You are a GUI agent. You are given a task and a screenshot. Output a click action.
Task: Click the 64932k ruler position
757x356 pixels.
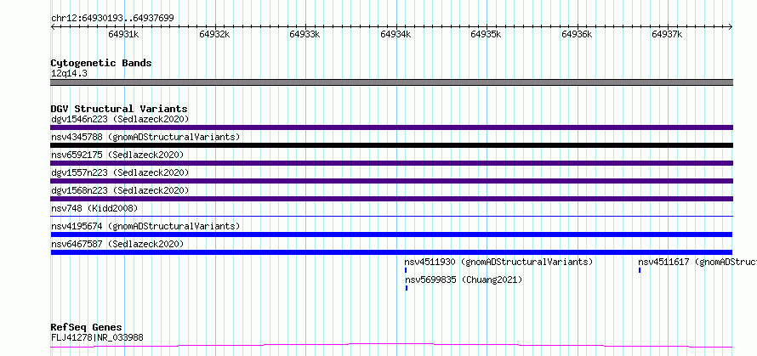point(214,34)
